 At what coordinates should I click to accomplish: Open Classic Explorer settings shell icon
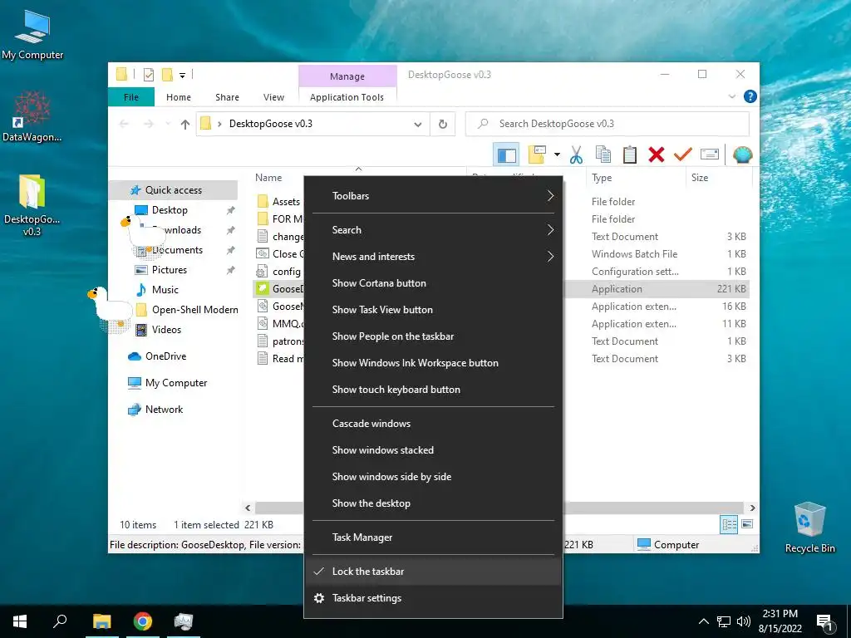(x=742, y=155)
